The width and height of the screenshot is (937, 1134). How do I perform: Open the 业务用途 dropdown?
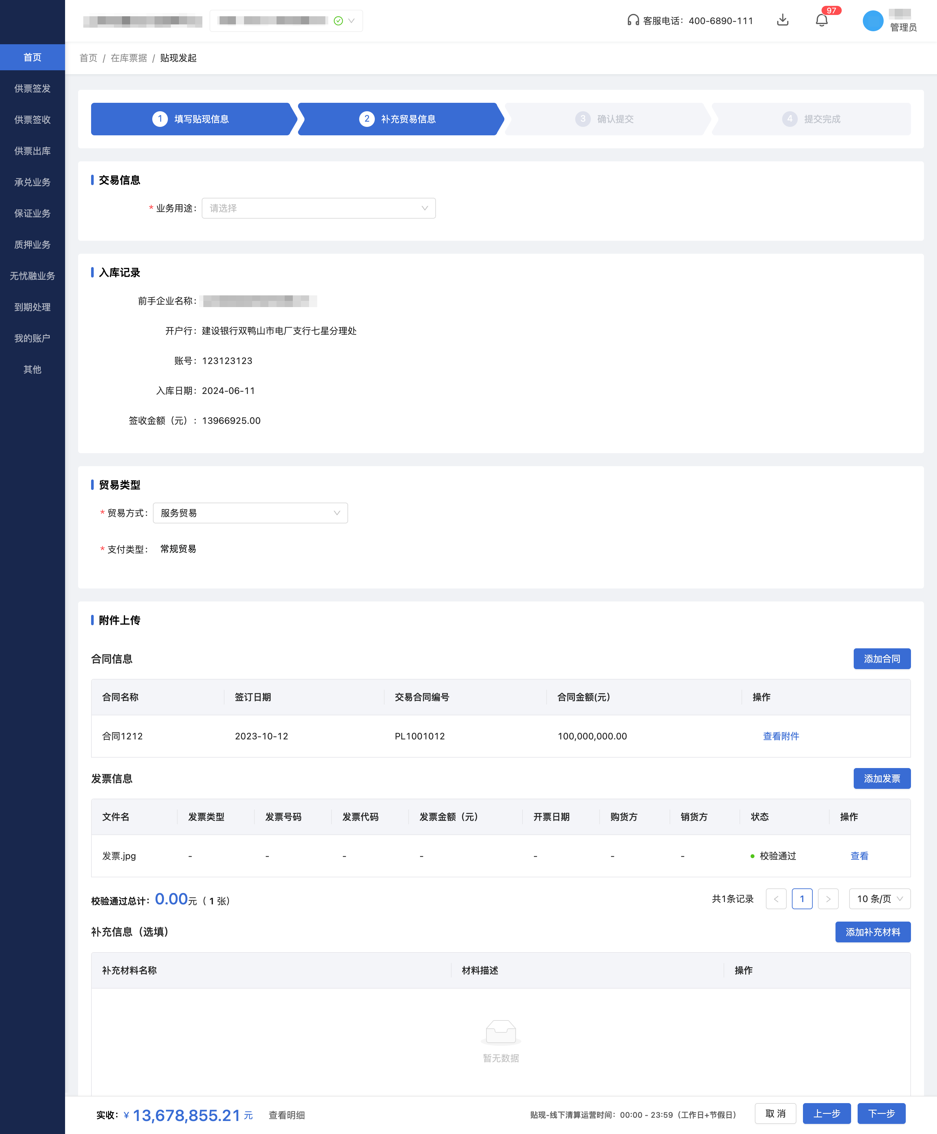[x=319, y=208]
